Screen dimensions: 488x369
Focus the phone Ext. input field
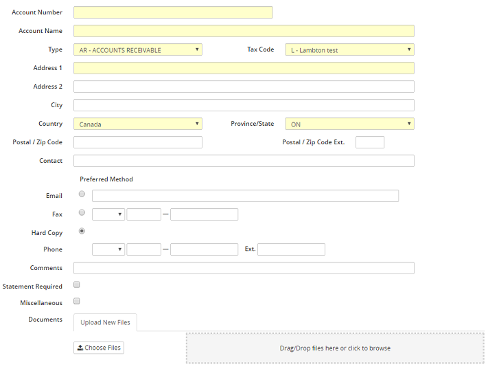coord(291,249)
